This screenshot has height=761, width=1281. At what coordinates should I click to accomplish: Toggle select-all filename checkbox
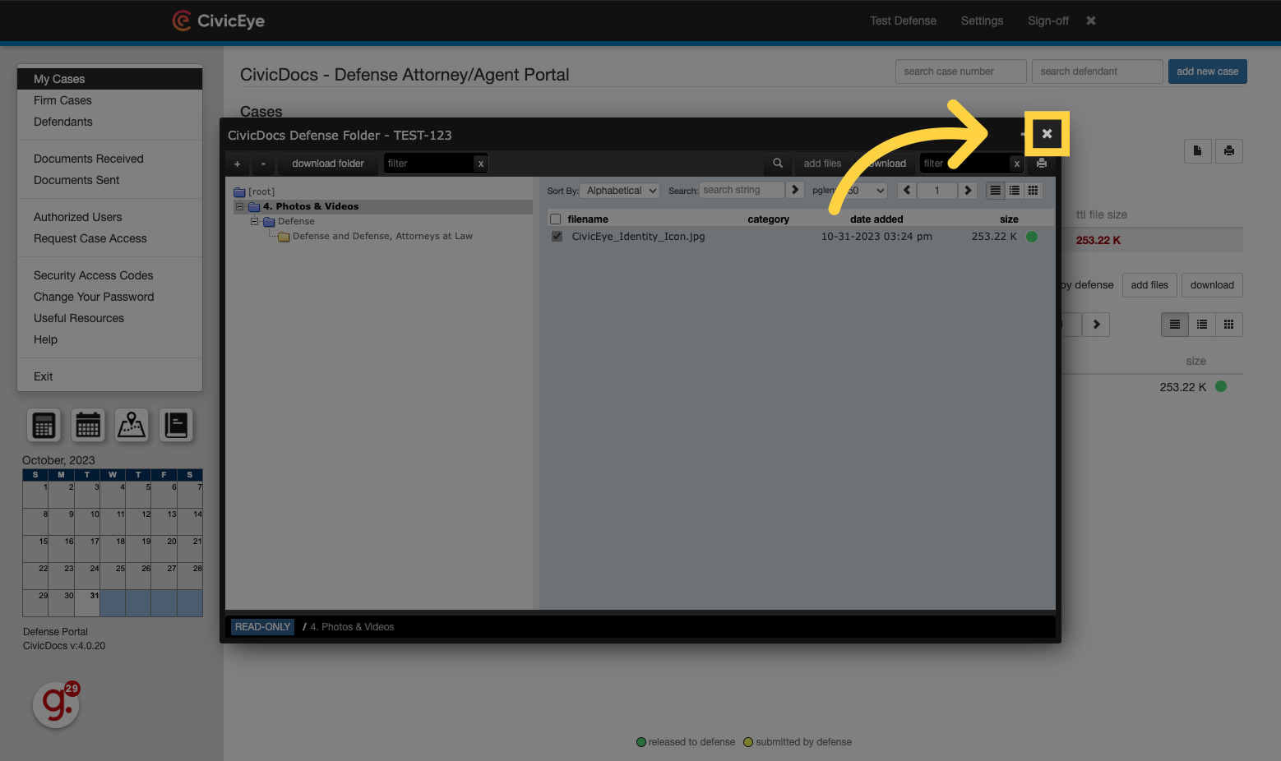pyautogui.click(x=555, y=219)
